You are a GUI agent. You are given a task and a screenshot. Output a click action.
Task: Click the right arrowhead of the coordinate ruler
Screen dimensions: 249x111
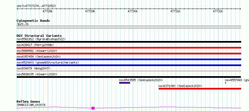point(240,9)
